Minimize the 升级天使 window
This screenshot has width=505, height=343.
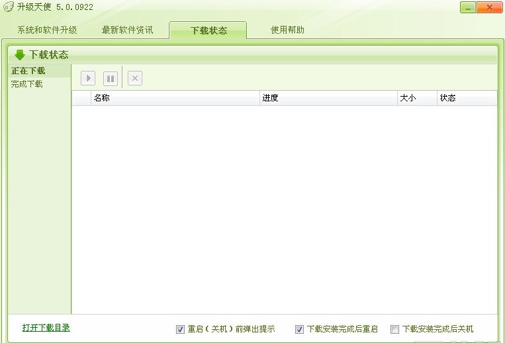point(468,7)
